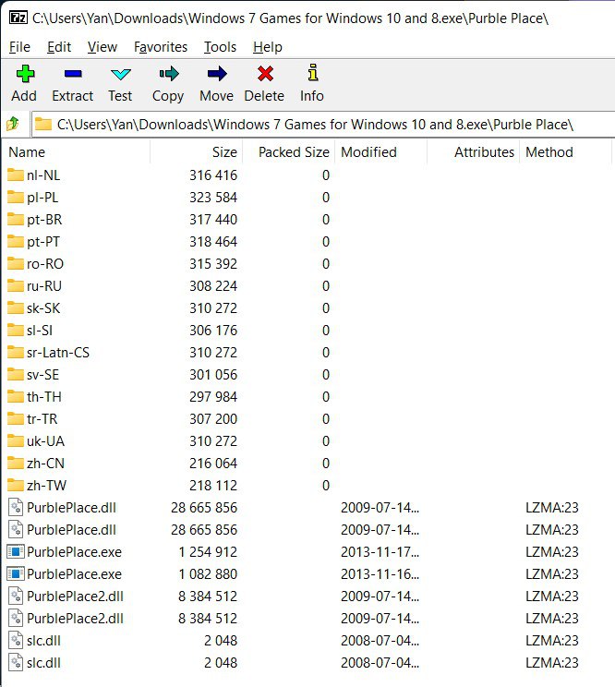Click the Copy arrow icon
The height and width of the screenshot is (687, 615).
pos(169,74)
